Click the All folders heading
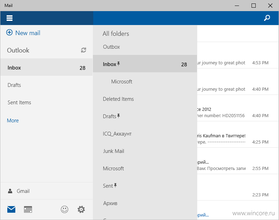This screenshot has height=220, width=279. click(116, 34)
